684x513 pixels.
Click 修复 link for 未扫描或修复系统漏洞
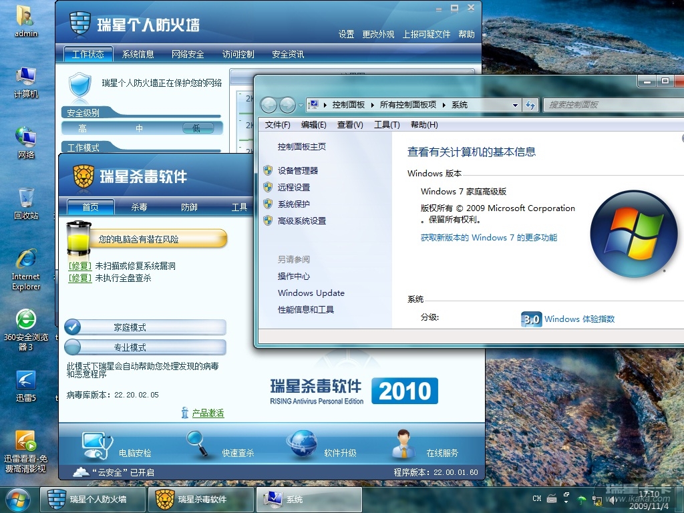(80, 266)
